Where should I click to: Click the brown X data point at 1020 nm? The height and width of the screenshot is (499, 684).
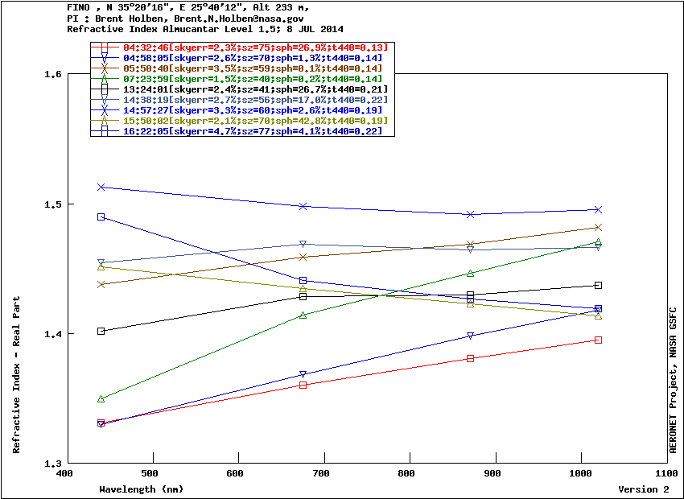[598, 228]
